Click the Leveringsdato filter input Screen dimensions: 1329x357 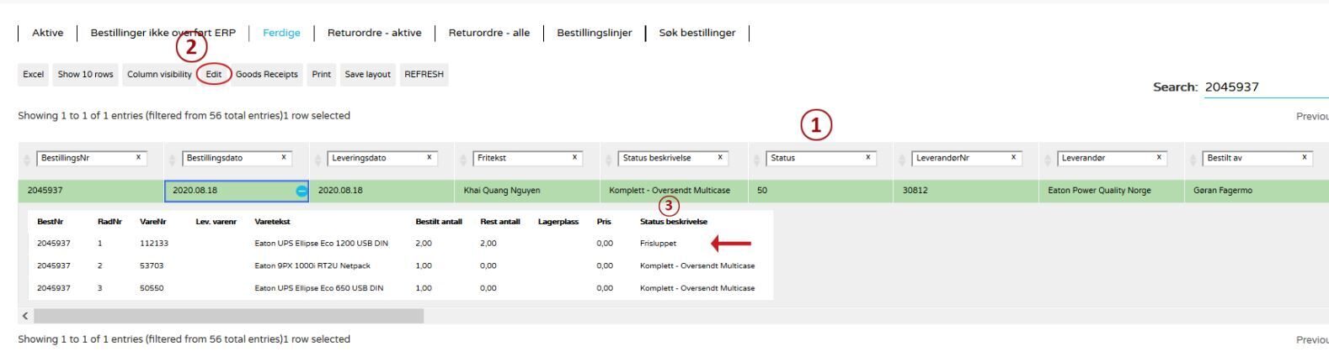click(x=382, y=158)
